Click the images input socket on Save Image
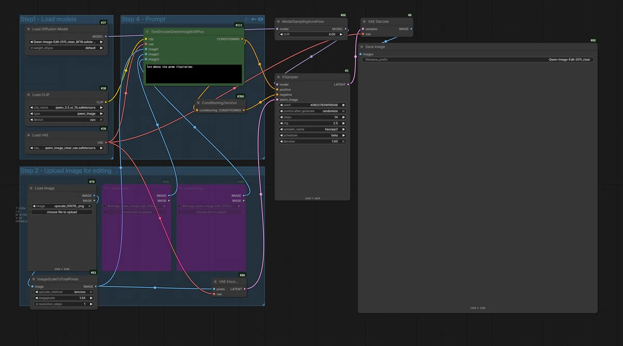Viewport: 623px width, 346px height. [360, 54]
